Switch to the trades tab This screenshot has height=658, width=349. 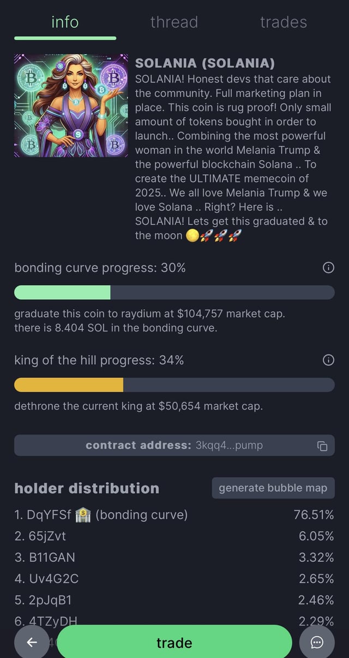pos(283,22)
